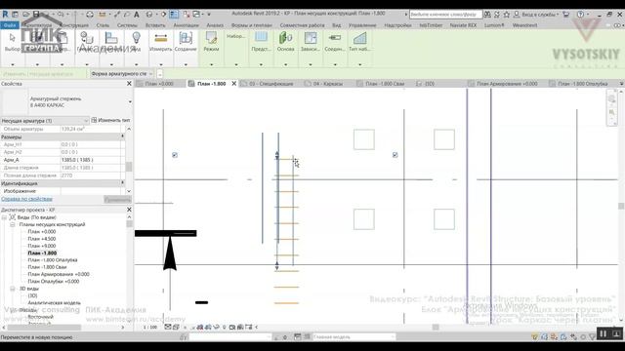The width and height of the screenshot is (625, 351).
Task: Select План -1.800 Сваи in project browser
Action: 47,267
